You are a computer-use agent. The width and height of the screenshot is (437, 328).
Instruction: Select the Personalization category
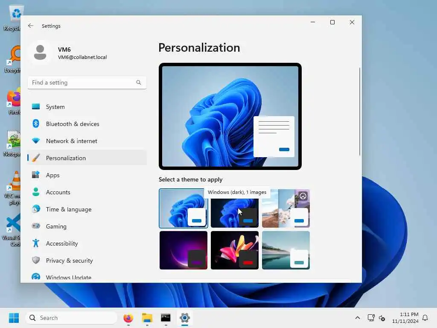coord(87,158)
